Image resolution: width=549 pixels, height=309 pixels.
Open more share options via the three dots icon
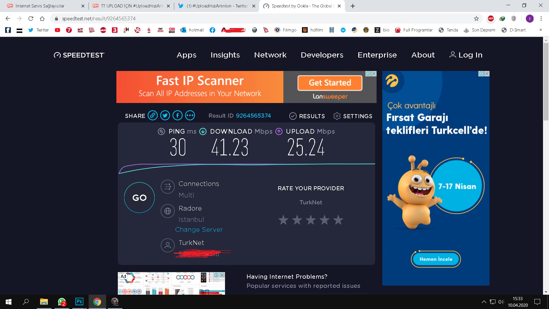(190, 116)
